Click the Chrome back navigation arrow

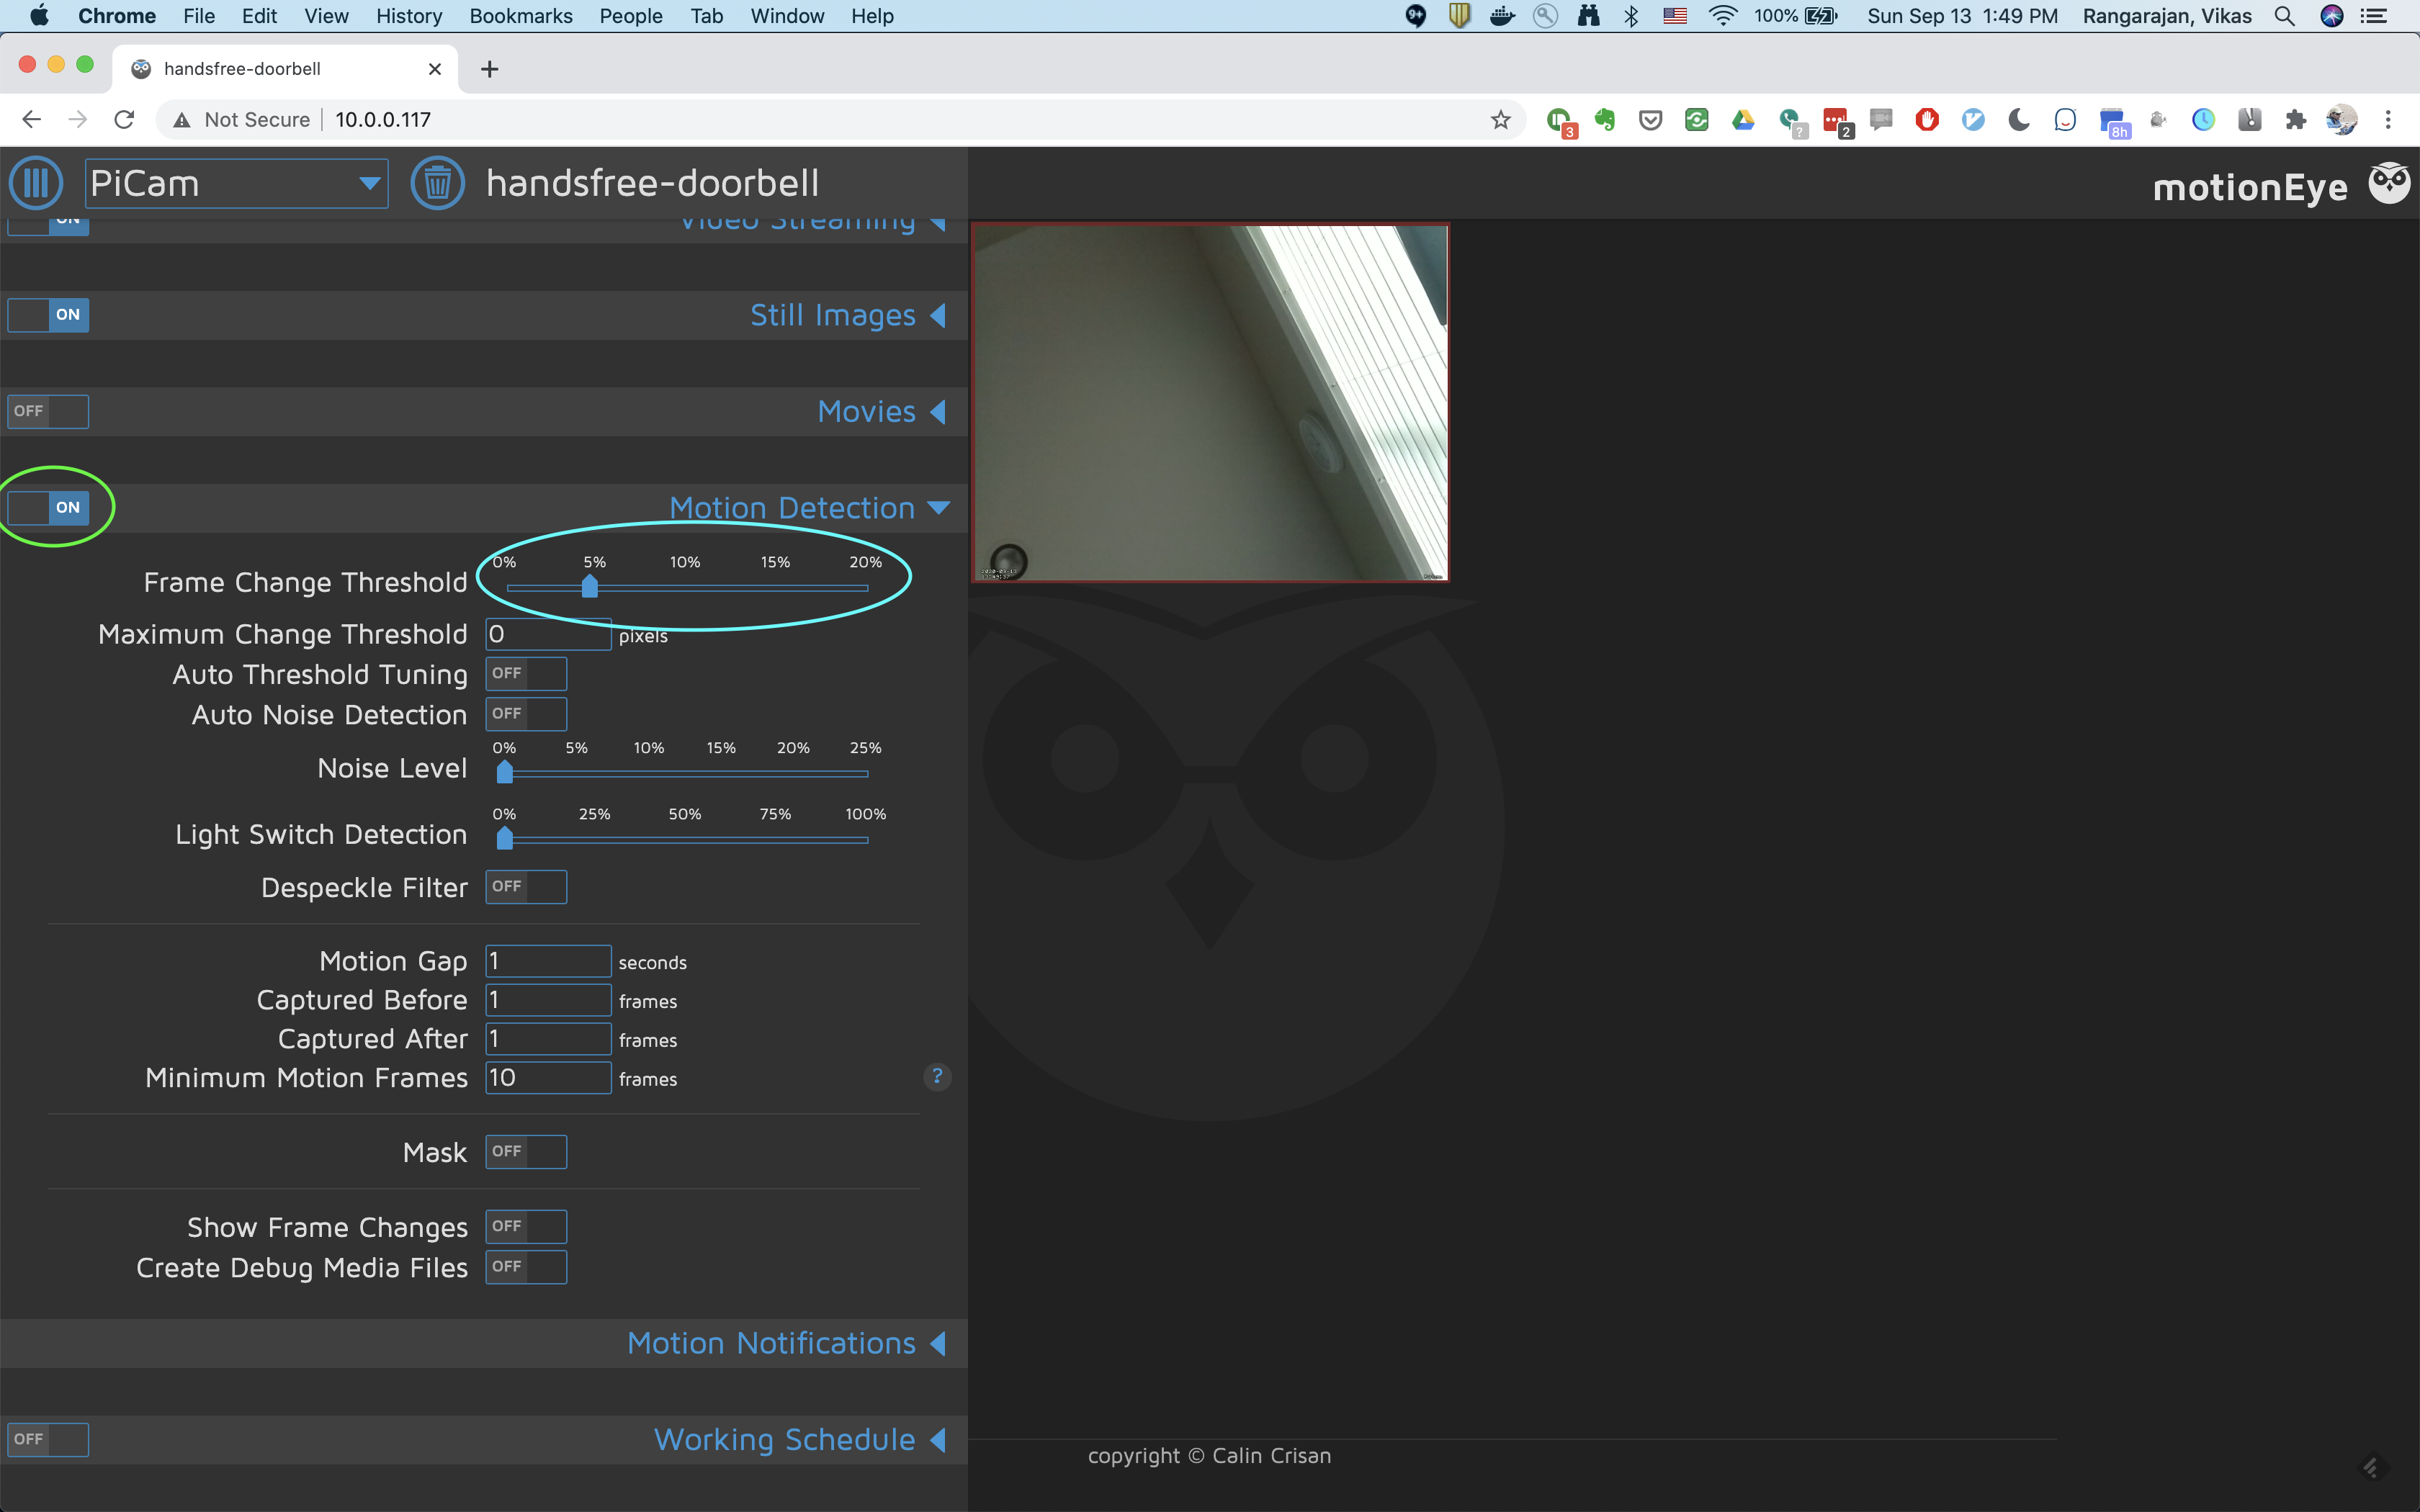tap(32, 119)
